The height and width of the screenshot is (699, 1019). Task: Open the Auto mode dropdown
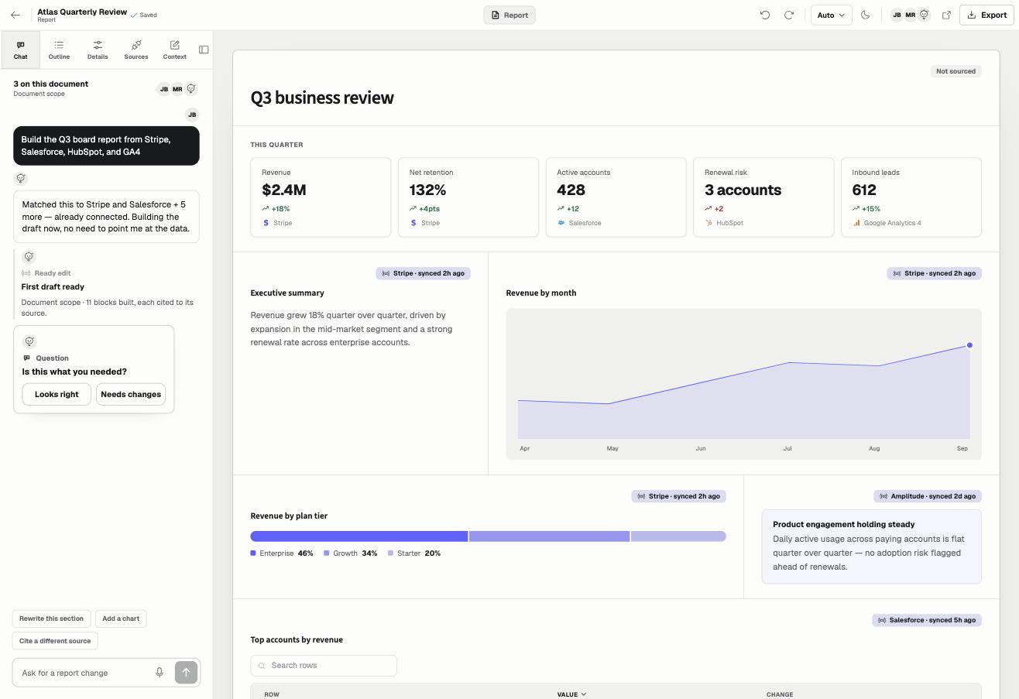[x=831, y=15]
